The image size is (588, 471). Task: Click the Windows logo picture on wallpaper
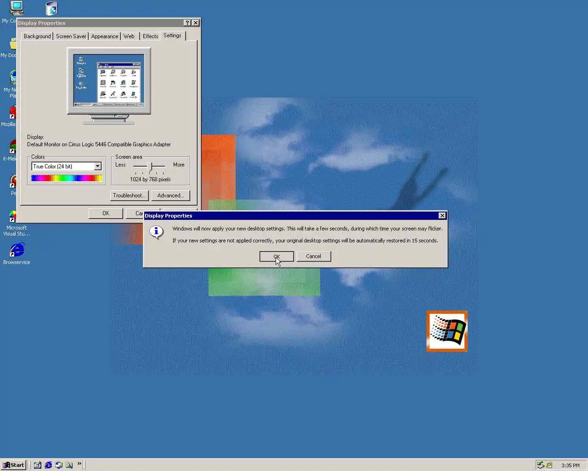pos(447,331)
